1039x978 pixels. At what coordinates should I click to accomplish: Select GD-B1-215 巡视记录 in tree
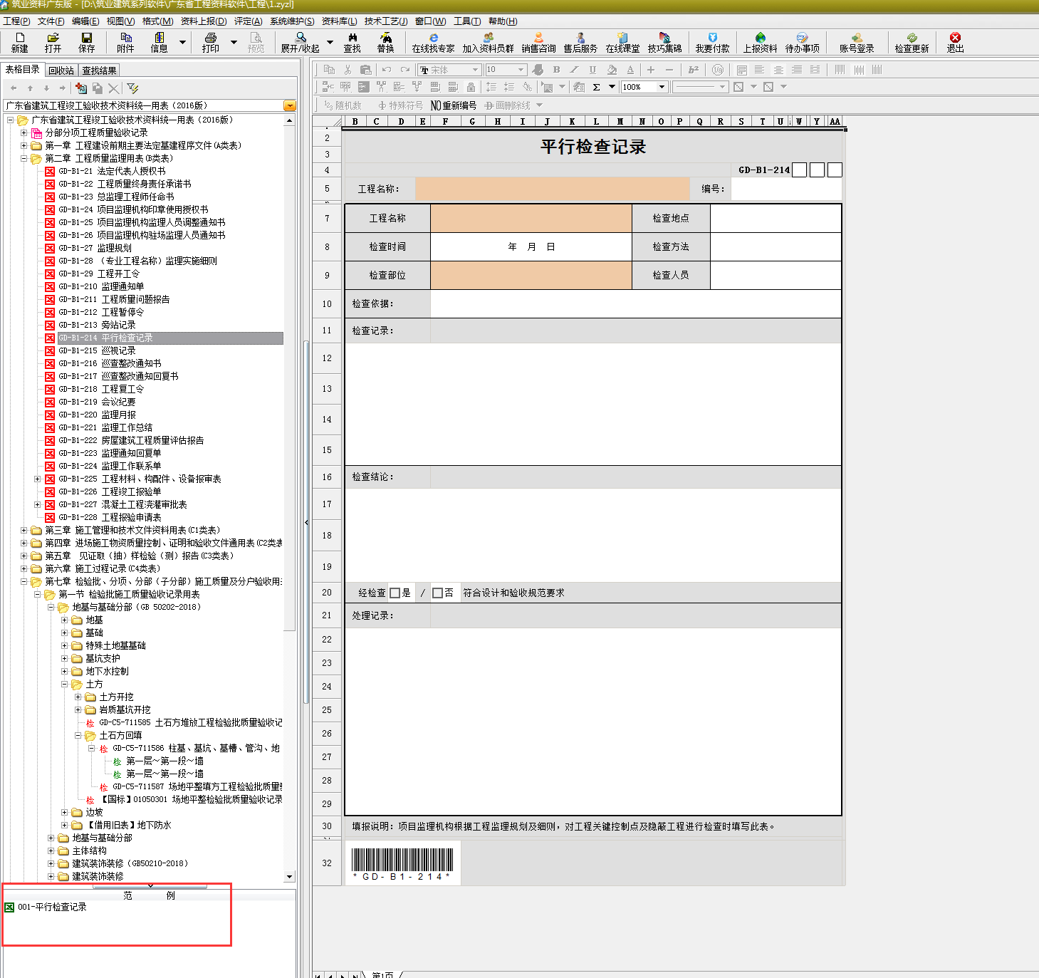point(97,350)
